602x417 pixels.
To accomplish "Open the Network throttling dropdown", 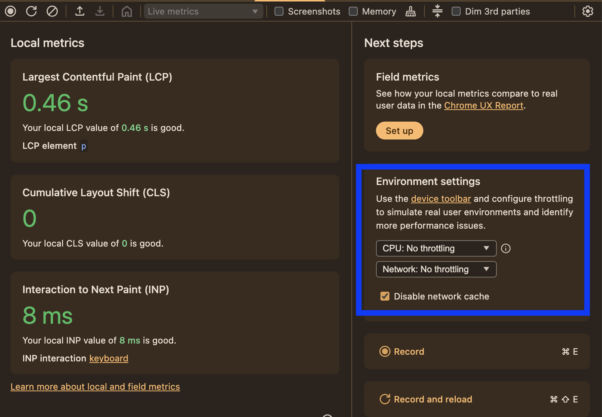I will tap(436, 269).
